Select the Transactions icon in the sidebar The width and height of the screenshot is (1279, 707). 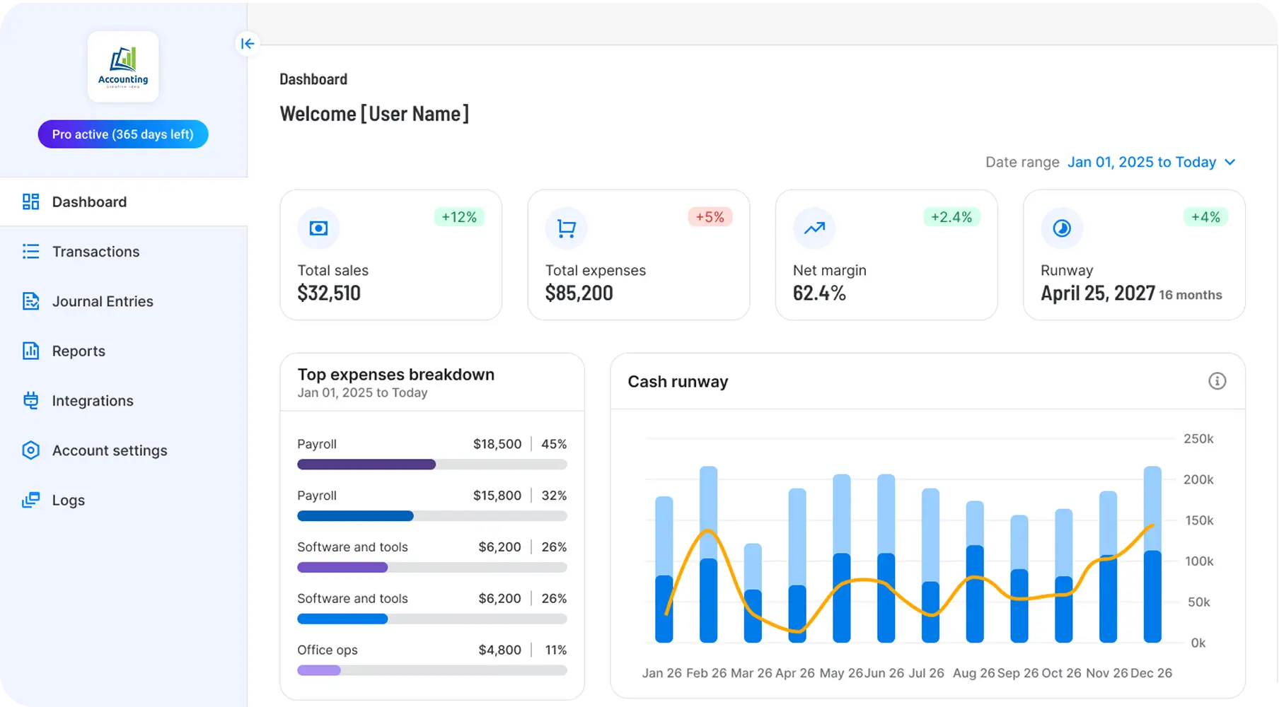click(31, 251)
